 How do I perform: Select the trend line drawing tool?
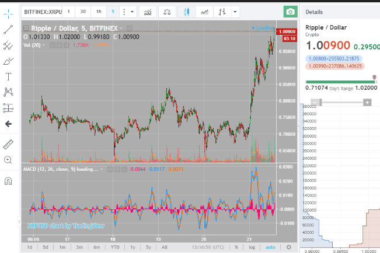(x=8, y=30)
